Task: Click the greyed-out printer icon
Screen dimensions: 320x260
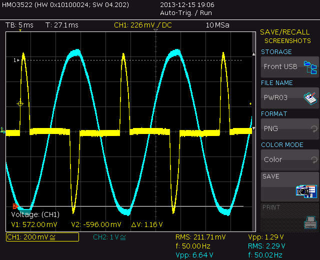Action: click(x=310, y=222)
